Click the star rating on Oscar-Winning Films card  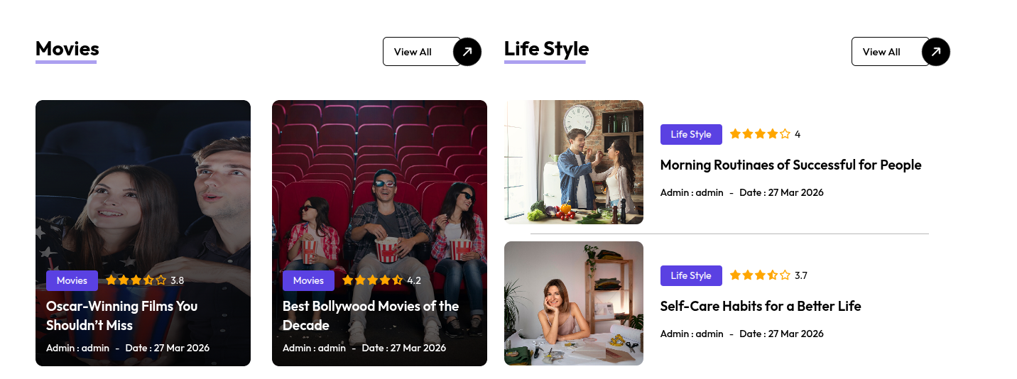pos(136,280)
